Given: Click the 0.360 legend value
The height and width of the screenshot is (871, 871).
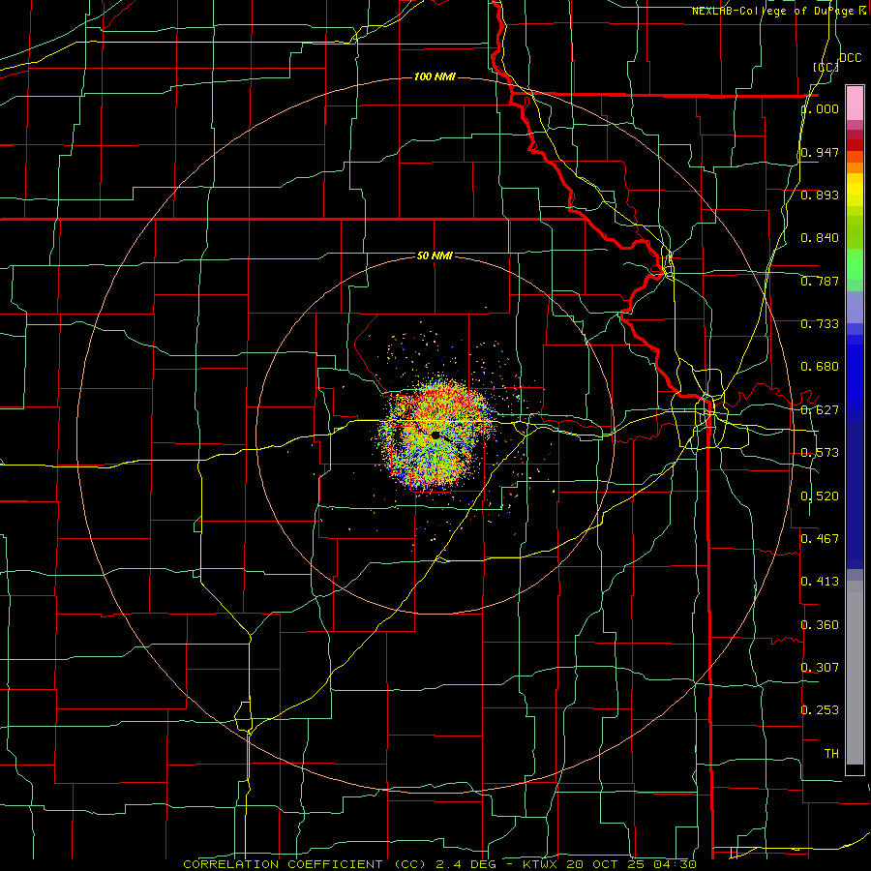Looking at the screenshot, I should (x=820, y=625).
